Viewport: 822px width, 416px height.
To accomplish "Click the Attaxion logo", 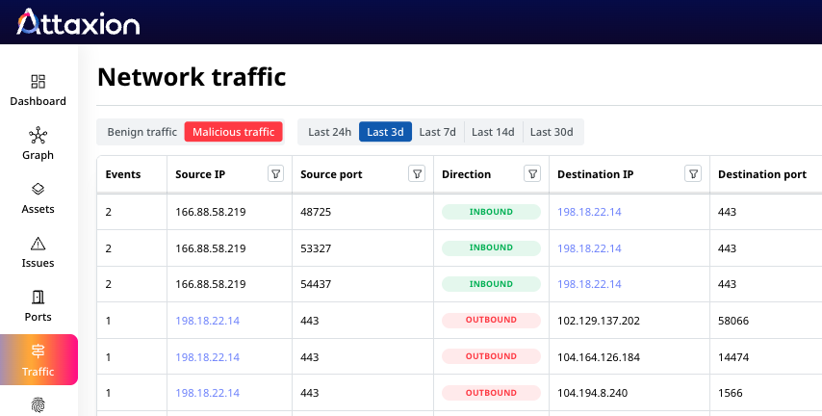I will tap(78, 22).
